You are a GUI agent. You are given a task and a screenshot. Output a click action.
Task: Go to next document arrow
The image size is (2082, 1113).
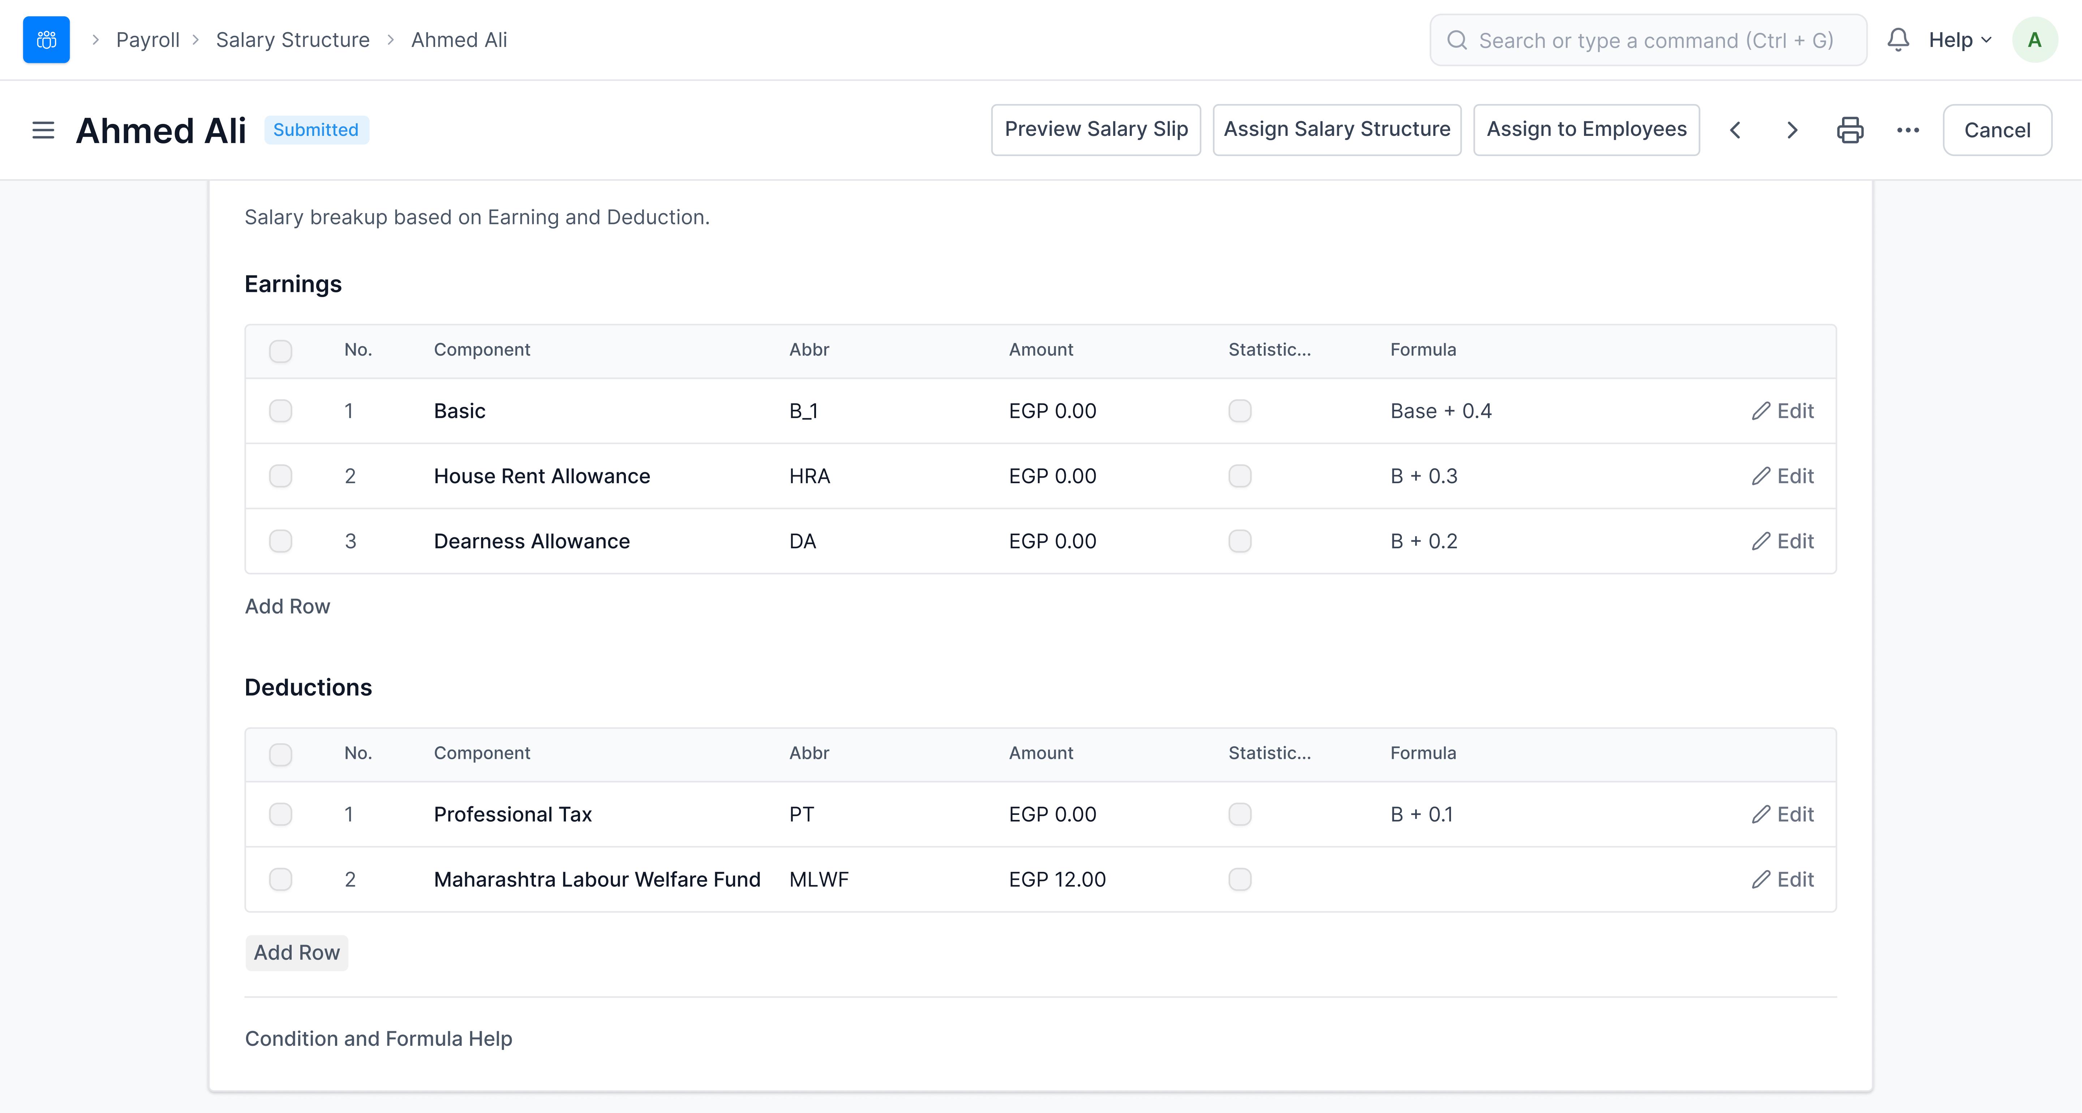pos(1792,130)
